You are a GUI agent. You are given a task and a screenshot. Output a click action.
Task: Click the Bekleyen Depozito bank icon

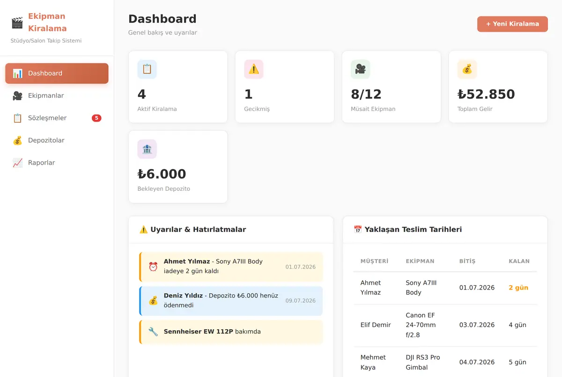[x=147, y=149]
